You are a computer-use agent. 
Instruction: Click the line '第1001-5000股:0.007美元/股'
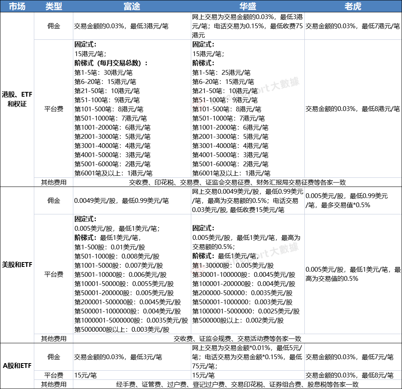119,266
